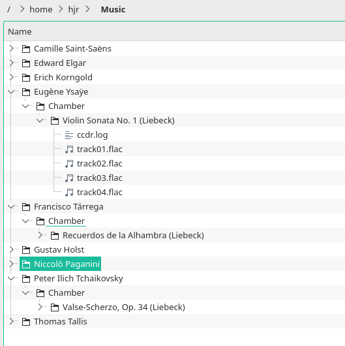This screenshot has width=345, height=346.
Task: Collapse the Eugène Ysaÿe folder
Action: (x=11, y=92)
